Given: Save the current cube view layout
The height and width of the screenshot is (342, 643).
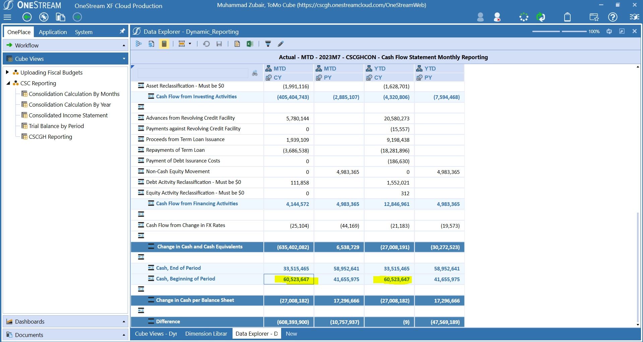Looking at the screenshot, I should tap(219, 44).
